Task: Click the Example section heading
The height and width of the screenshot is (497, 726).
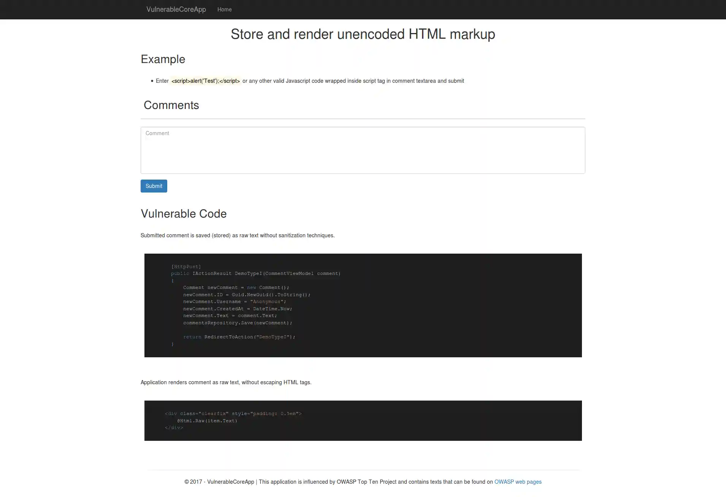Action: click(x=163, y=59)
